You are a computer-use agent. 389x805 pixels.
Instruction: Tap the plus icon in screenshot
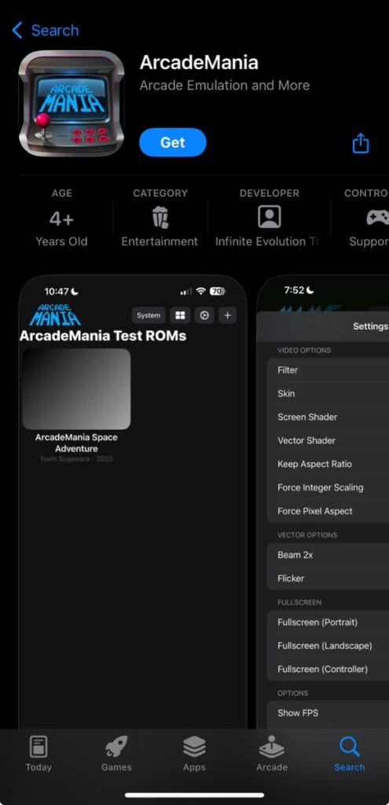(227, 315)
